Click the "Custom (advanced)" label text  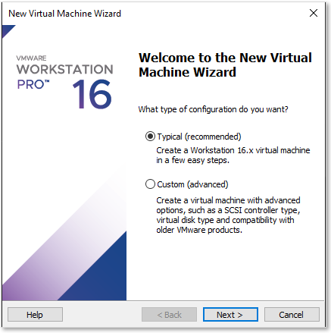point(192,184)
